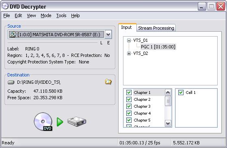
Task: Browse for destination folder icon
Action: click(x=108, y=82)
